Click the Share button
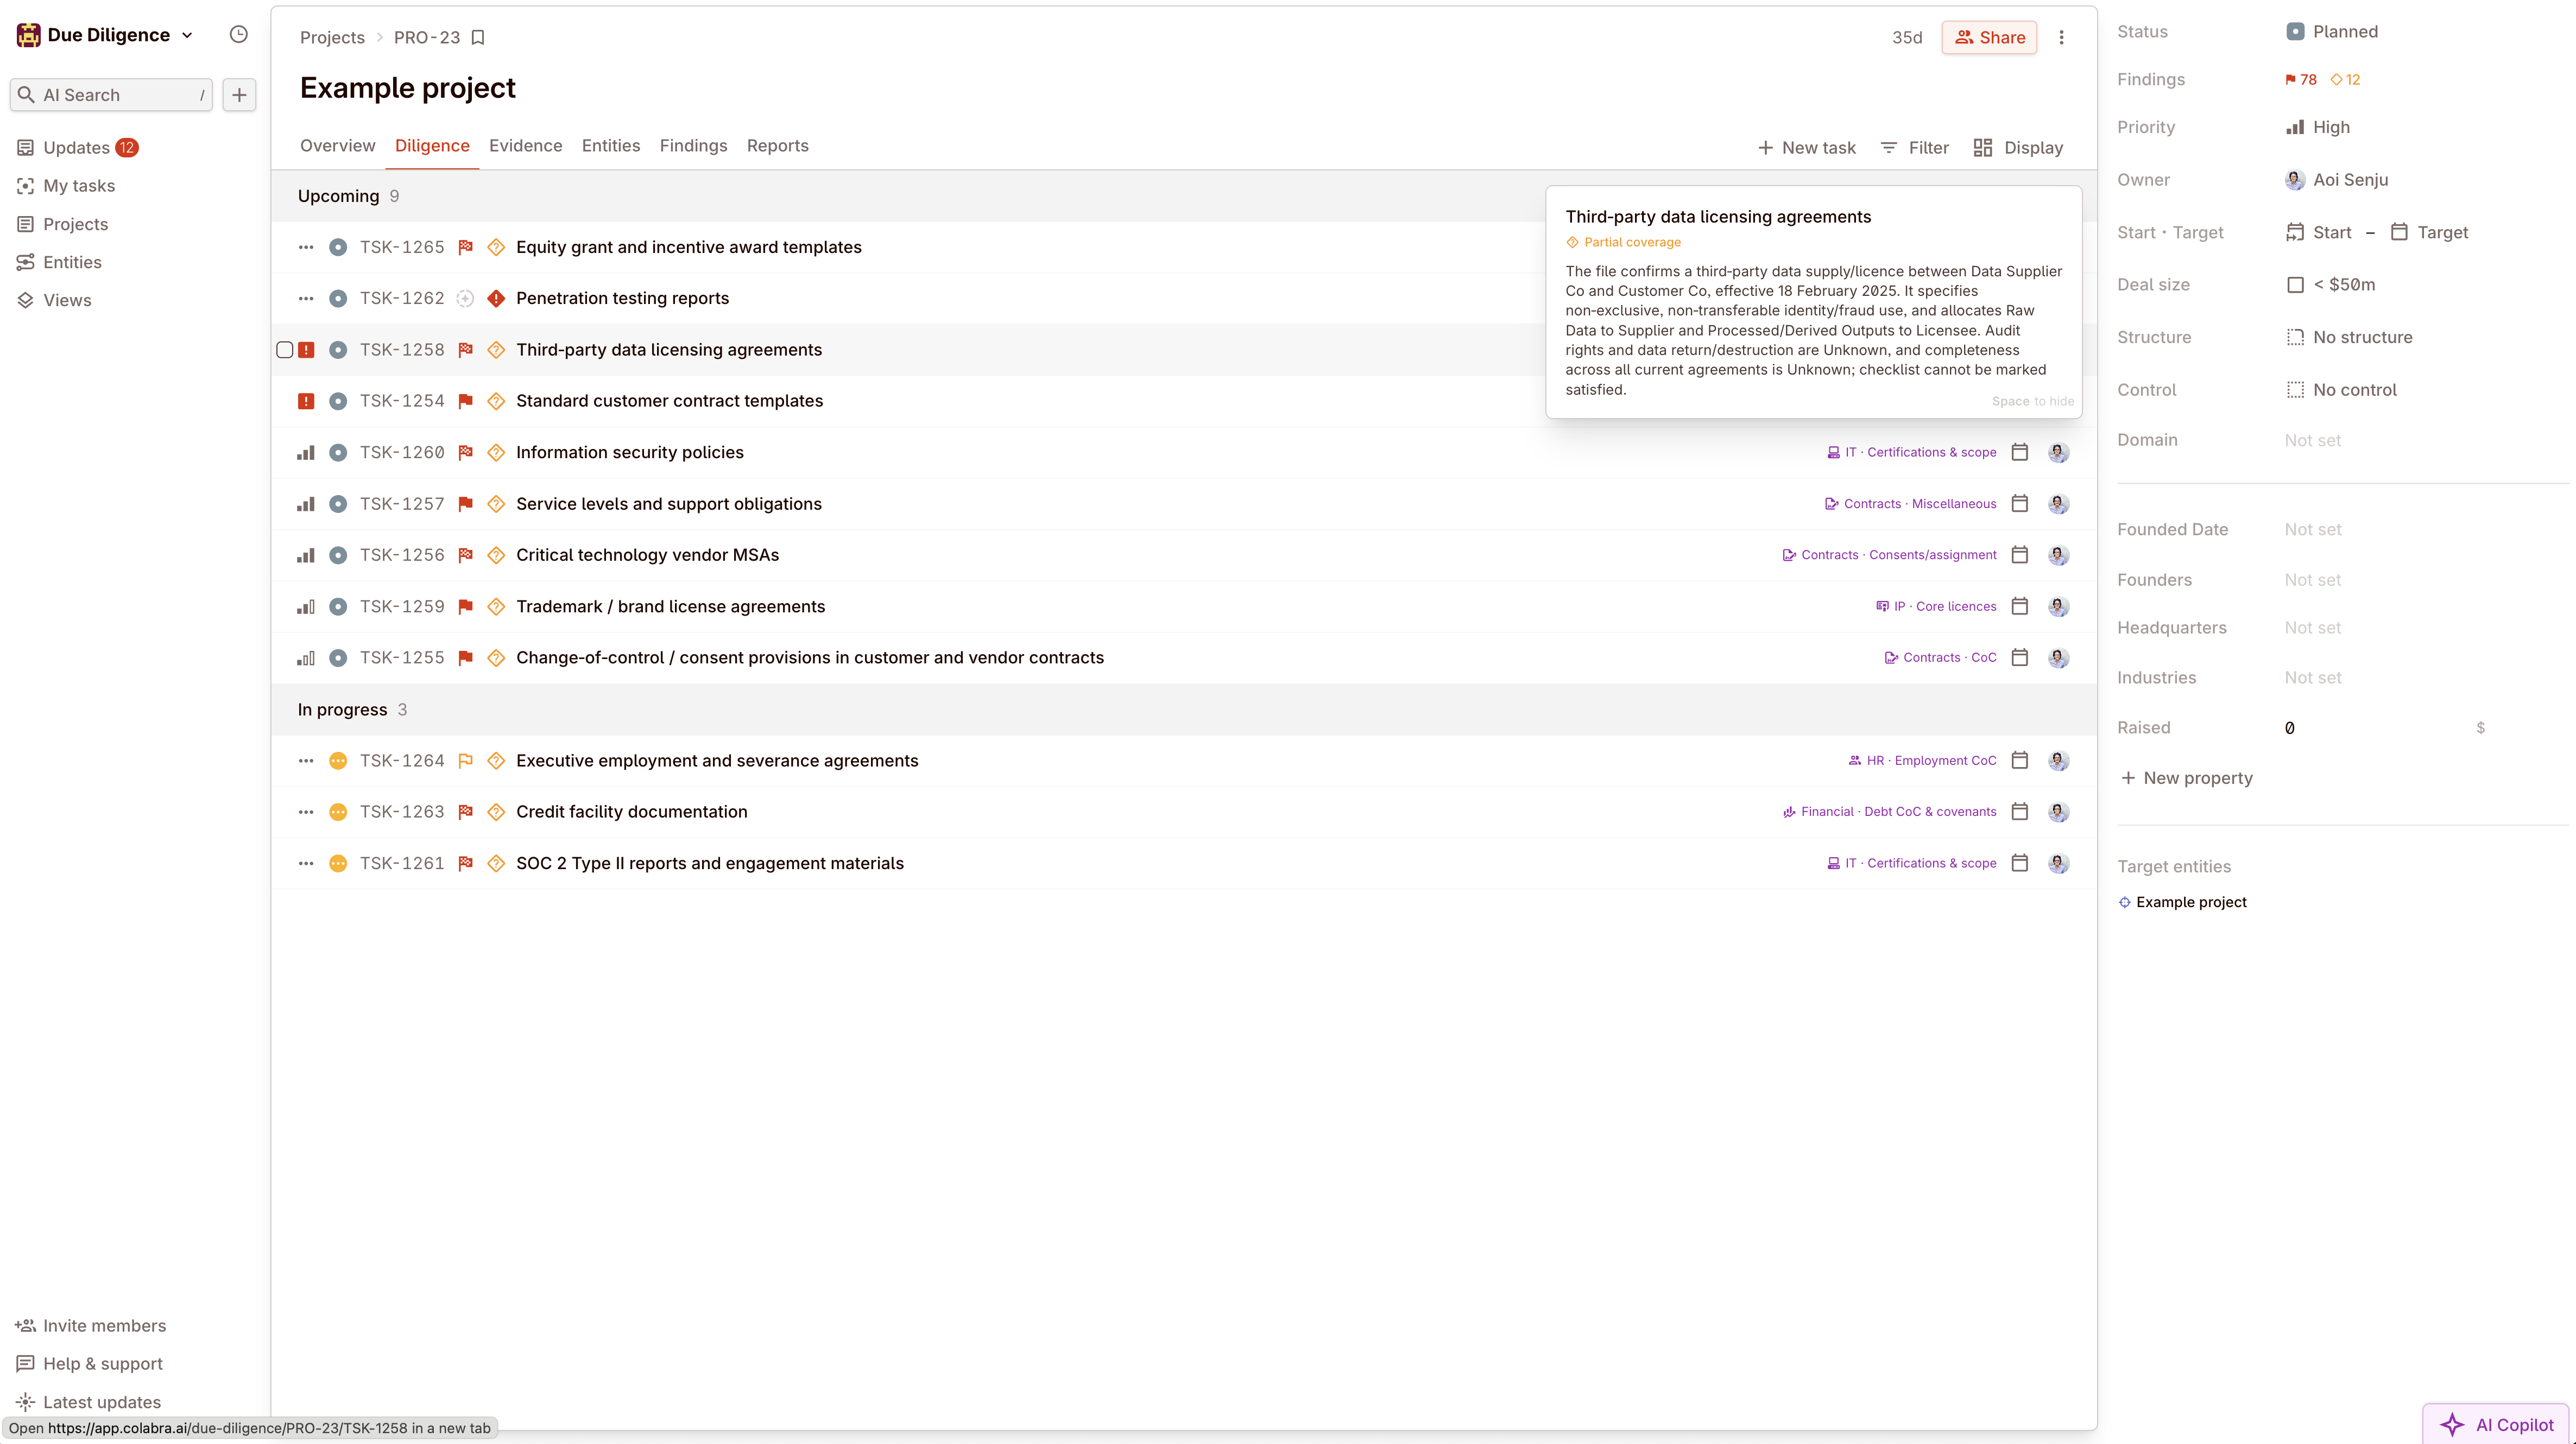This screenshot has height=1444, width=2576. tap(1988, 37)
